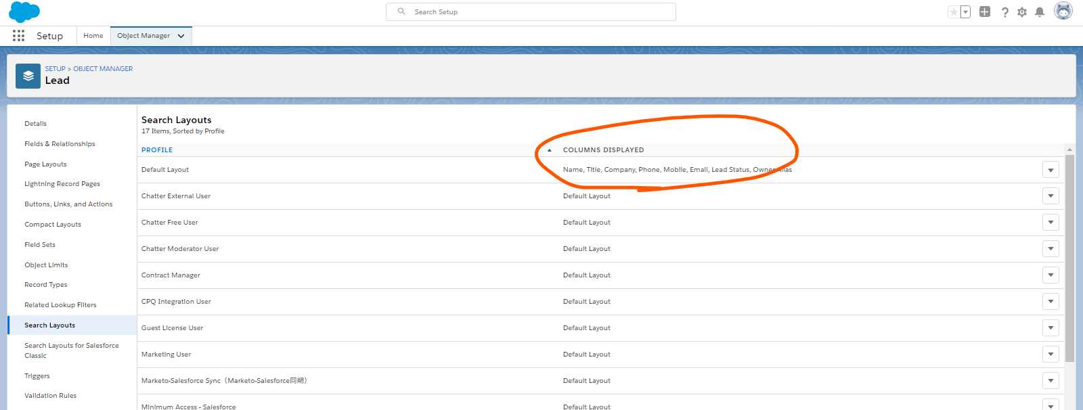The image size is (1083, 410).
Task: Open Triggers in the sidebar
Action: coord(37,376)
